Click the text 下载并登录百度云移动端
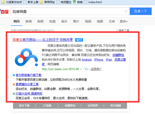This screenshot has height=114, width=155. pyautogui.click(x=32, y=80)
